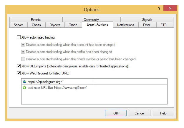Open the Signals tab
This screenshot has height=128, width=184.
coord(147,20)
